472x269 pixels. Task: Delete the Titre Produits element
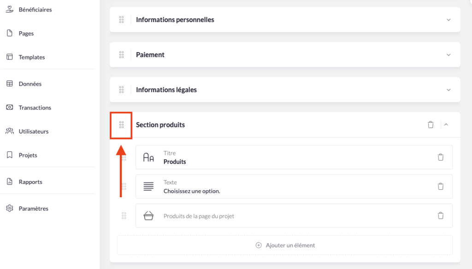440,157
